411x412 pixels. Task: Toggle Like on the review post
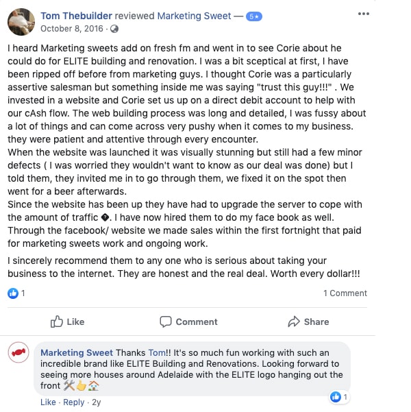click(68, 322)
